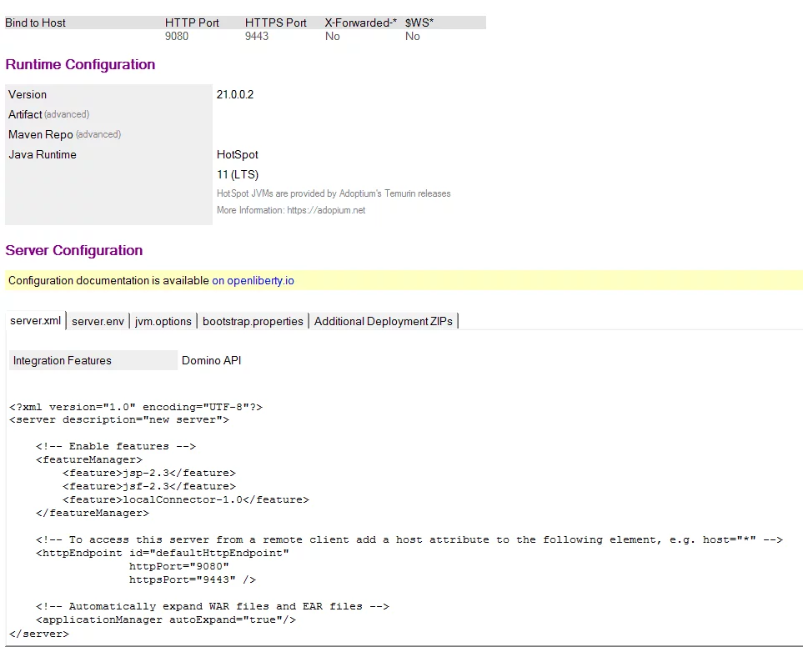Click the Version field value 21.0.0.2

point(234,95)
